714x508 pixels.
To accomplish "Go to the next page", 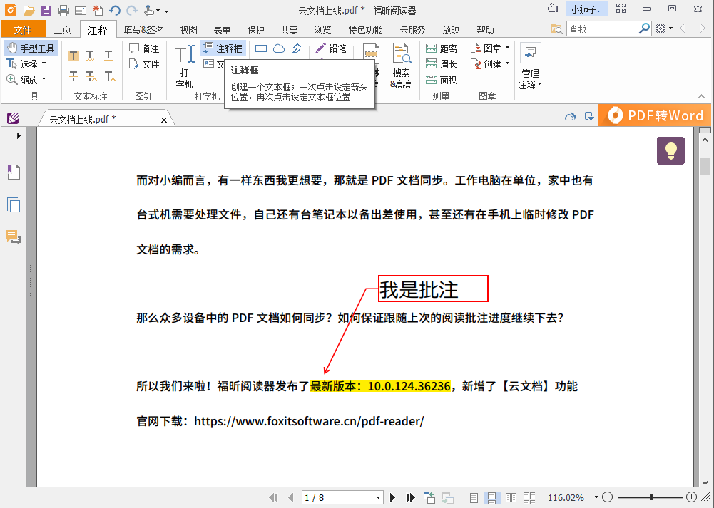I will (392, 497).
